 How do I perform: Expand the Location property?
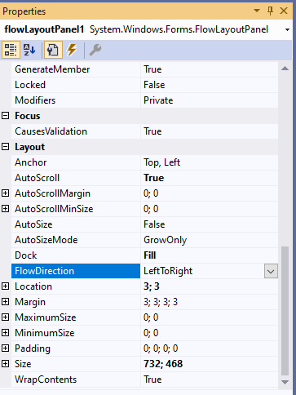point(6,286)
